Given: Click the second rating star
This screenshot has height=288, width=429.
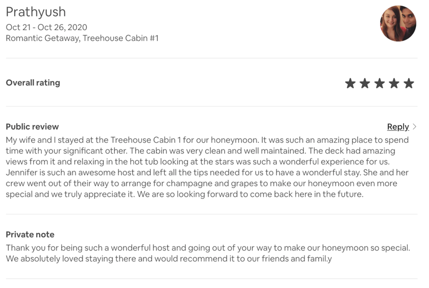Looking at the screenshot, I should click(x=365, y=84).
